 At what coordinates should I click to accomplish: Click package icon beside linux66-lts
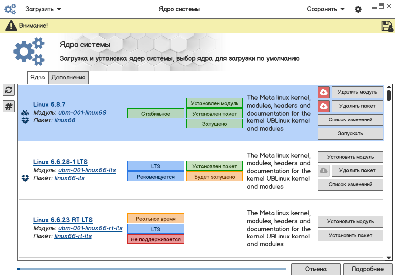(x=25, y=178)
